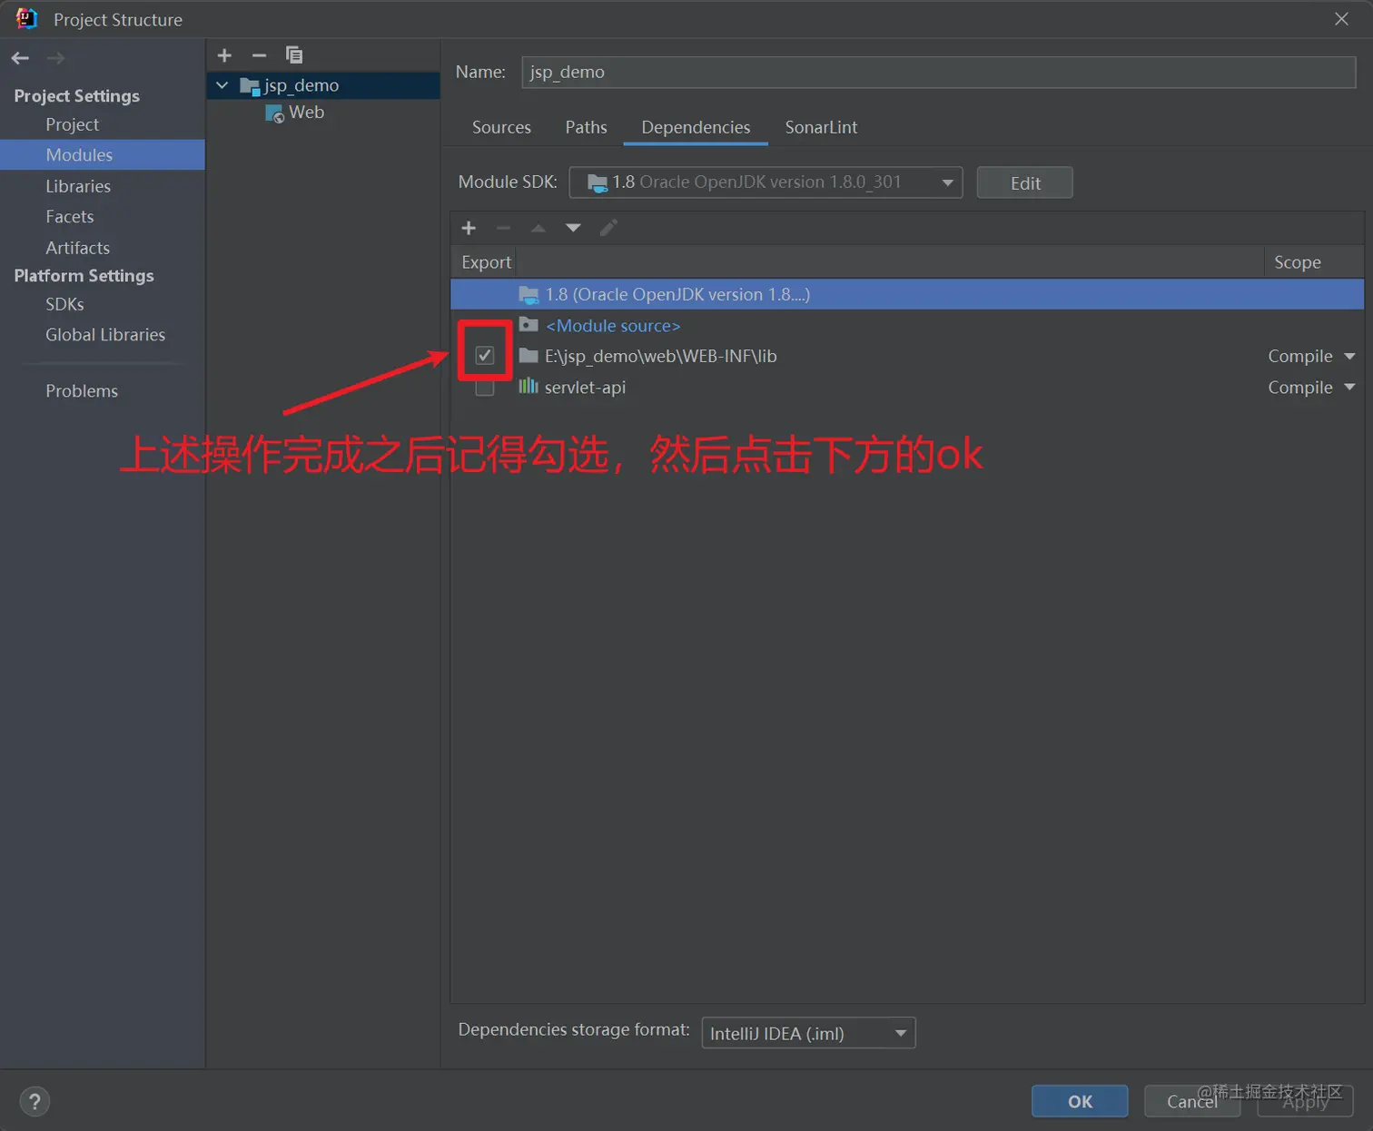Move selected dependency up

click(538, 228)
